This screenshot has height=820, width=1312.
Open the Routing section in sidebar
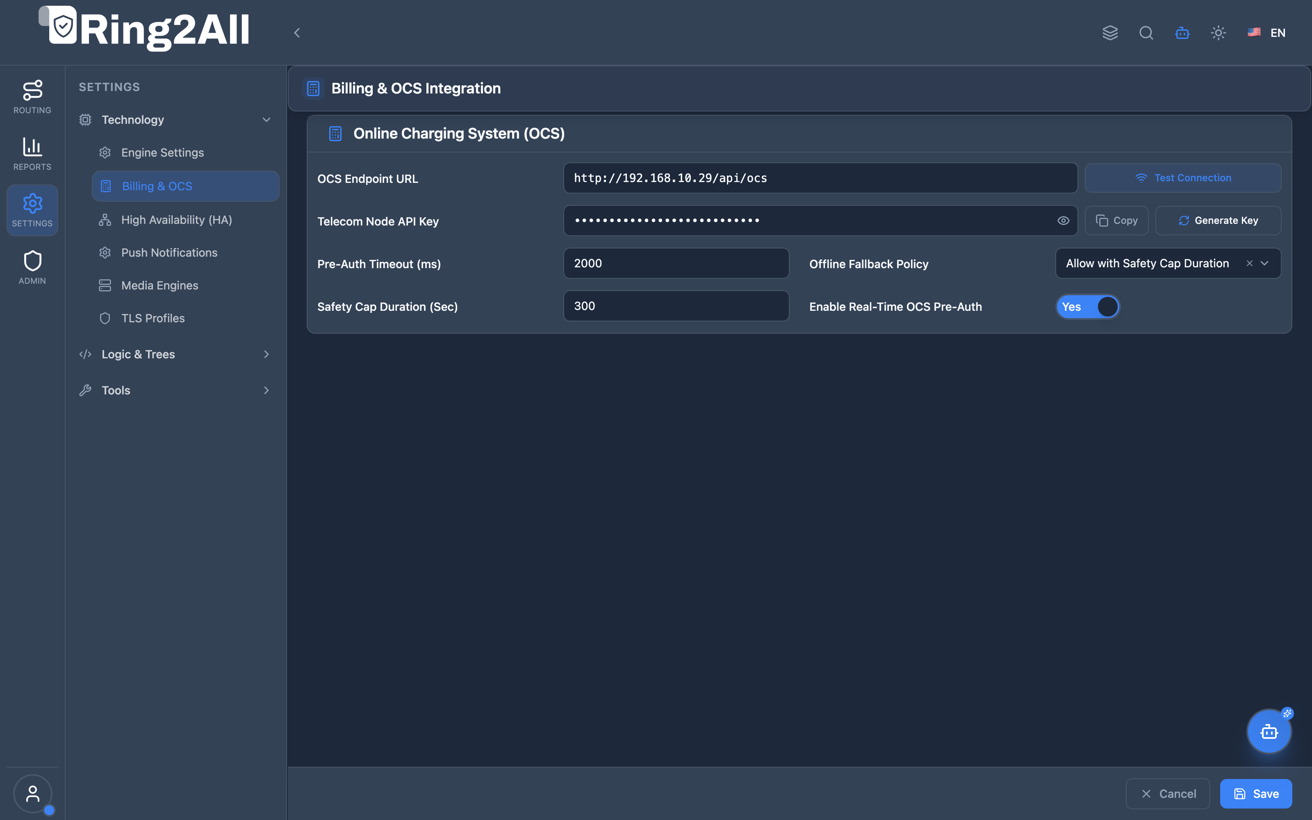coord(32,96)
